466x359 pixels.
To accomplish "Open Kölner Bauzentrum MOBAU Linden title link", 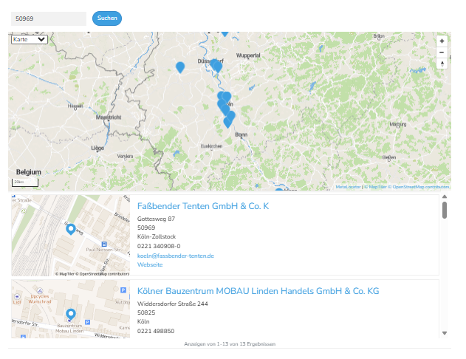I will point(258,291).
